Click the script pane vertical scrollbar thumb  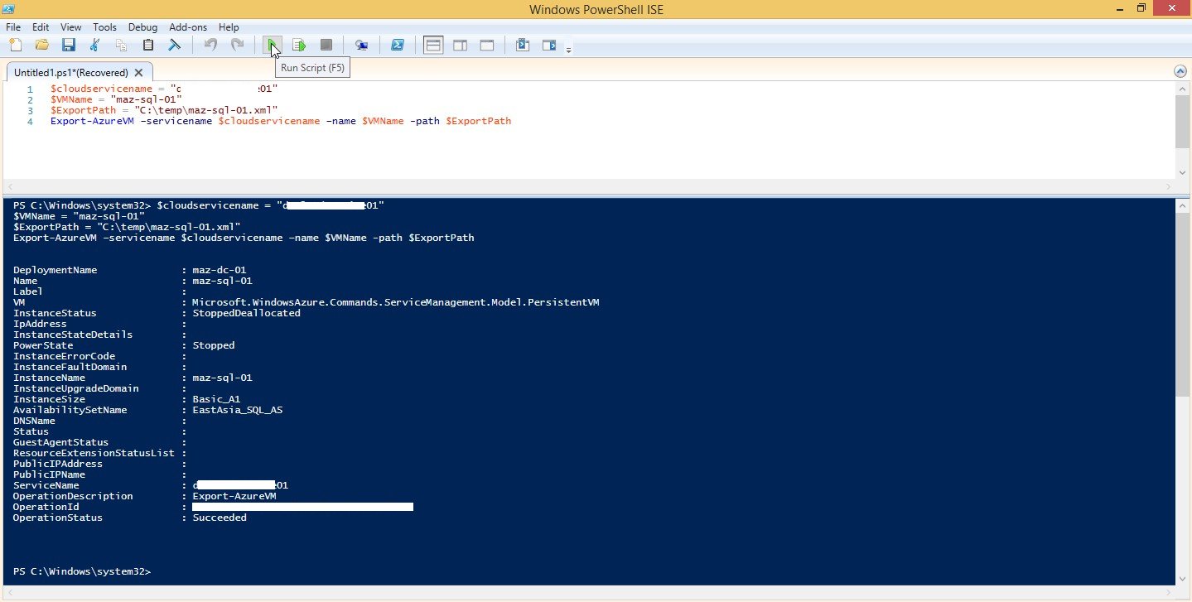[x=1182, y=122]
